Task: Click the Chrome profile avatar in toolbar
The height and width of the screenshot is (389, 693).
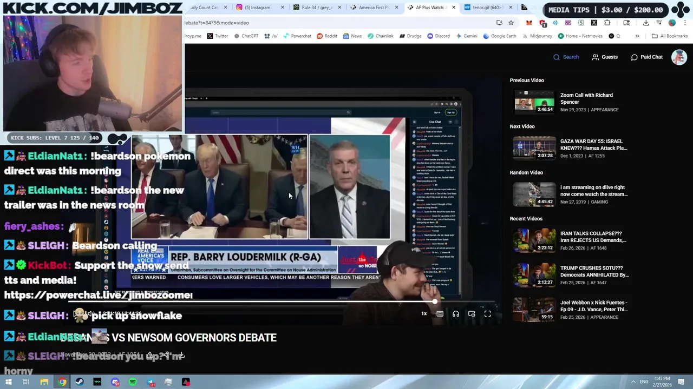Action: pos(672,23)
